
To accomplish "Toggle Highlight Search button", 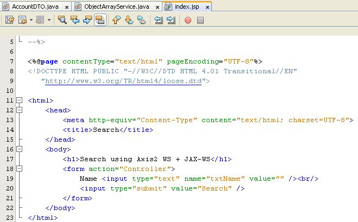I will (100, 20).
